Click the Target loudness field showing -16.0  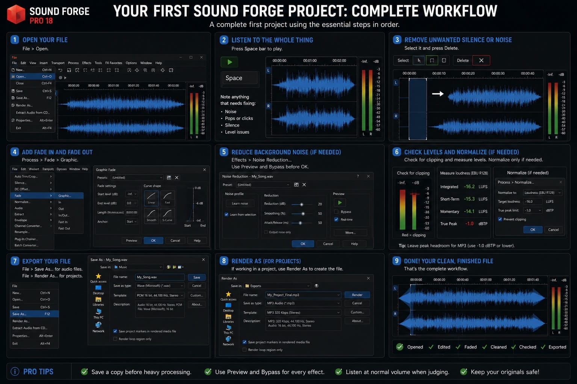pos(533,202)
